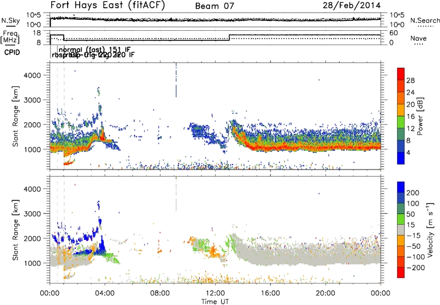Click the 'Time UT' x-axis title
This screenshot has height=305, width=440.
tap(215, 301)
